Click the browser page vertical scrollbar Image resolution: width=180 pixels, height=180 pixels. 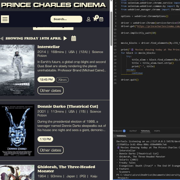coord(111,29)
